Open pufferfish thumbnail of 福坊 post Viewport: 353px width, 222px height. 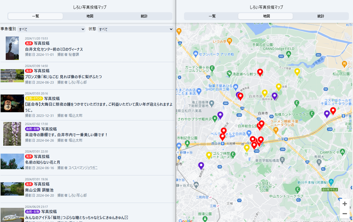coord(12,215)
